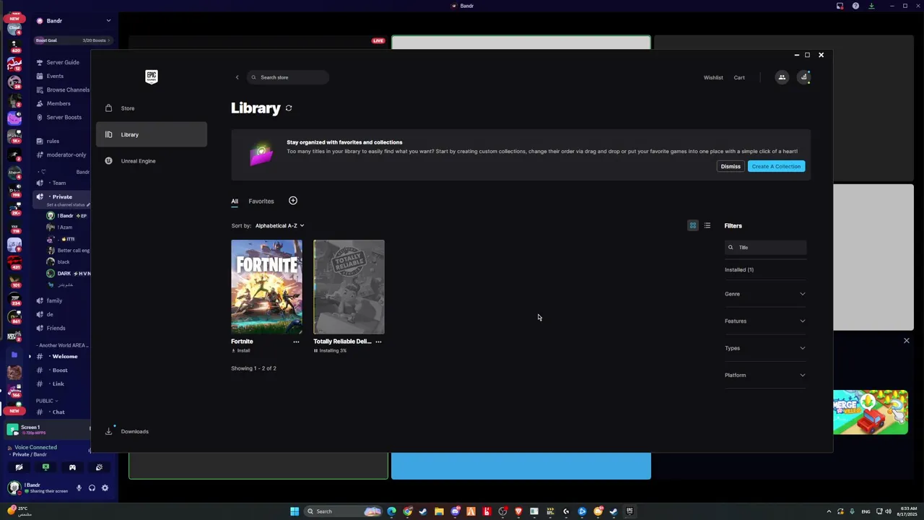Open Discord user settings gear
The image size is (924, 520).
(x=105, y=488)
